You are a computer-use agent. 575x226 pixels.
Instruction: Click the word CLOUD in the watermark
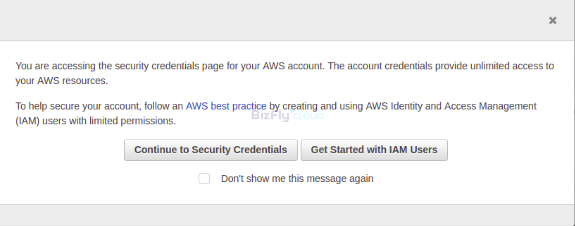(x=308, y=116)
